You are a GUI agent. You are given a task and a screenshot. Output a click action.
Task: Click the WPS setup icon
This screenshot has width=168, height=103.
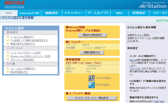[92, 85]
